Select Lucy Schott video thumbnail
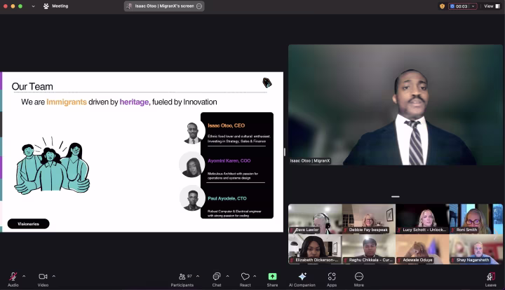Screen dimensions: 505x290 point(422,219)
